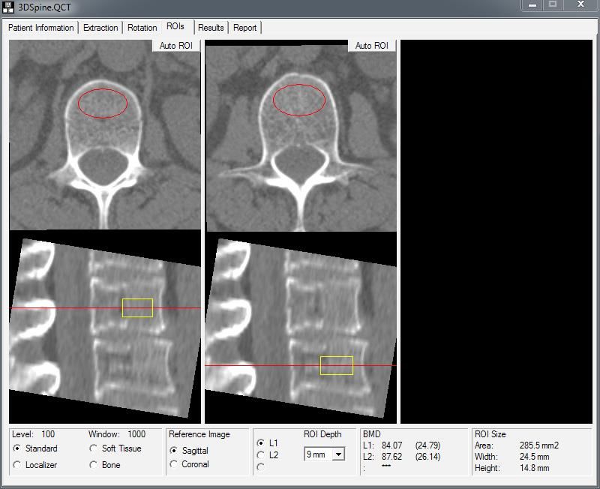Click the yellow ROI box on left sagittal image
The width and height of the screenshot is (600, 489).
click(137, 308)
